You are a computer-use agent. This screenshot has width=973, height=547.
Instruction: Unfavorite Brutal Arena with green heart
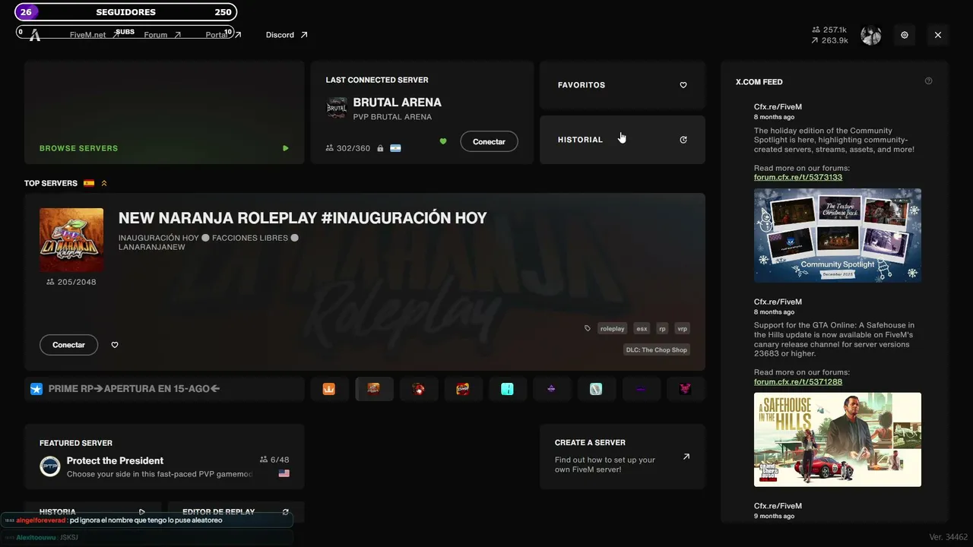[443, 141]
